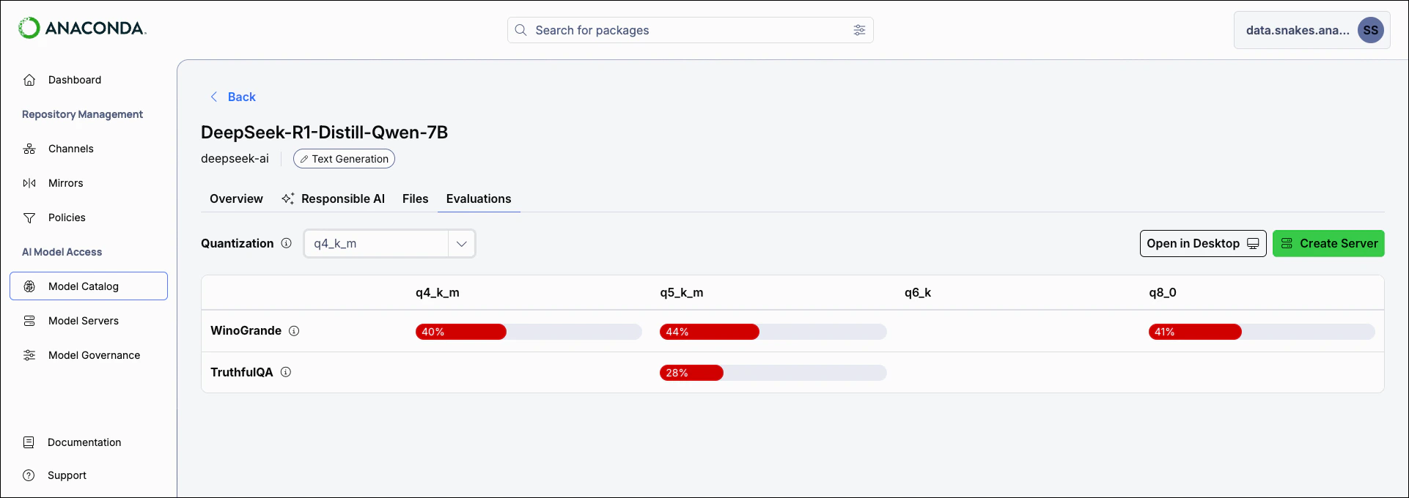Viewport: 1409px width, 498px height.
Task: Click the Channels sidebar icon
Action: click(x=29, y=149)
